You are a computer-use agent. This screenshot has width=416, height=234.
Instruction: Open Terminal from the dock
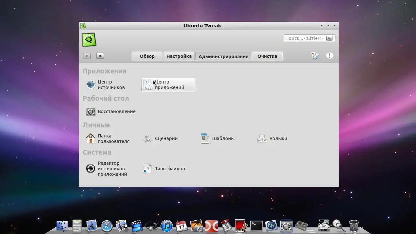click(256, 226)
